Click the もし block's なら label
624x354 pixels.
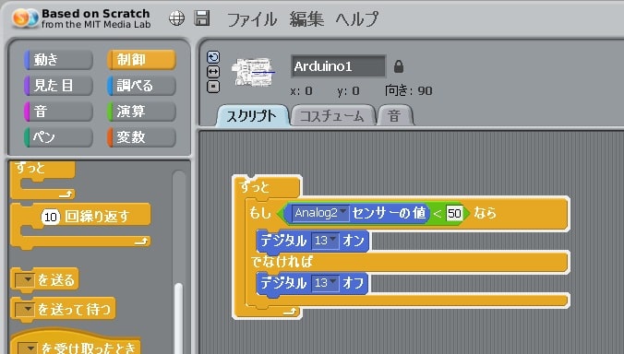click(x=485, y=213)
